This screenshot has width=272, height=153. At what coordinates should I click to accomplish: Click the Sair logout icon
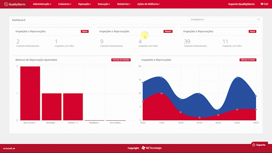(262, 4)
